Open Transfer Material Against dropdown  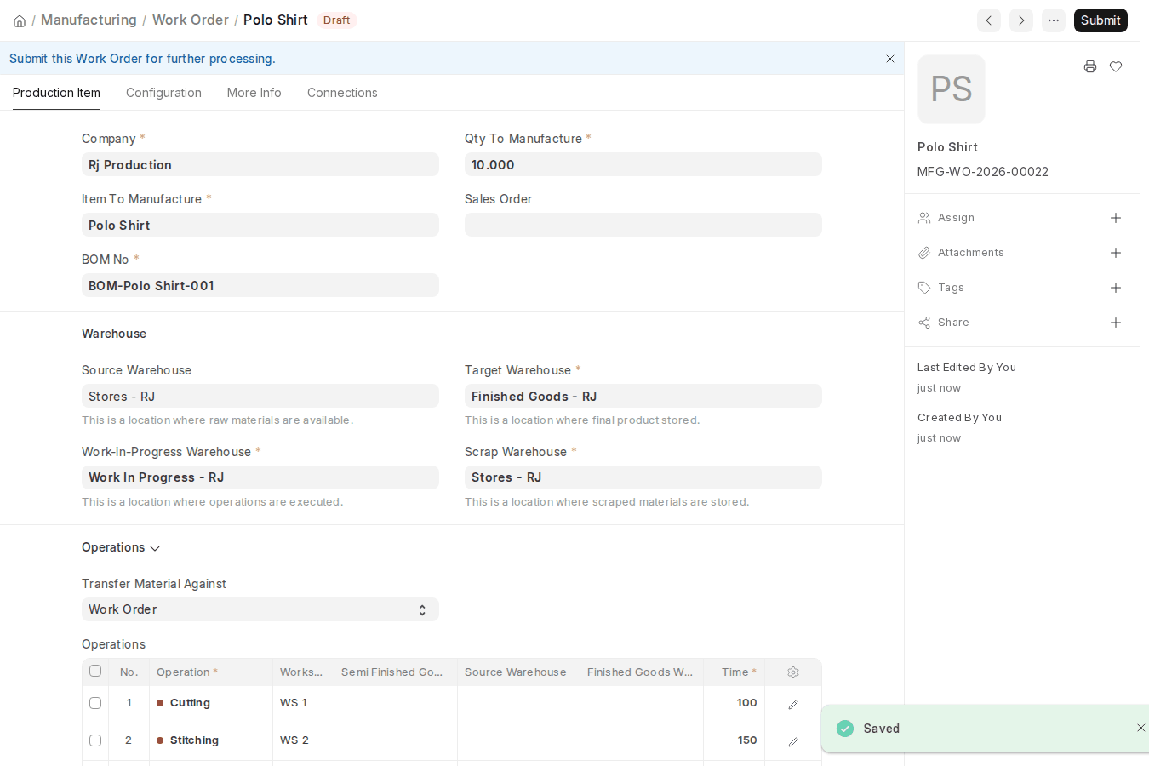[260, 609]
